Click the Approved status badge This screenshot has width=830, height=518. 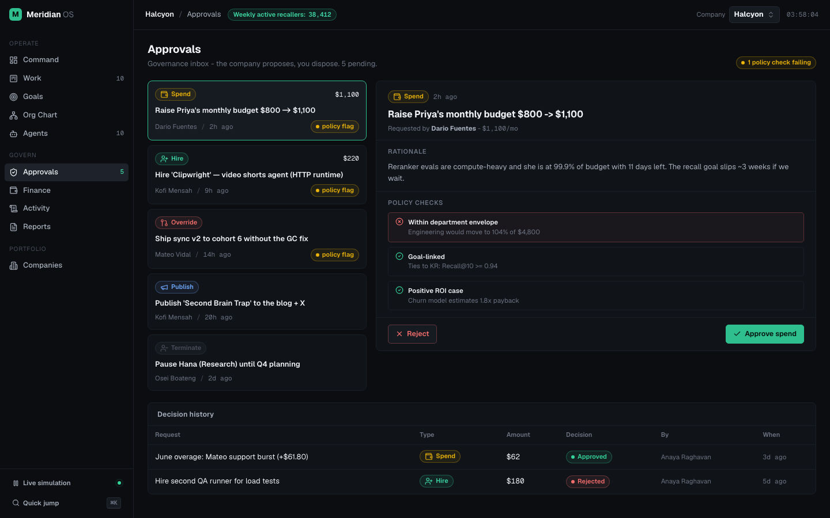589,457
